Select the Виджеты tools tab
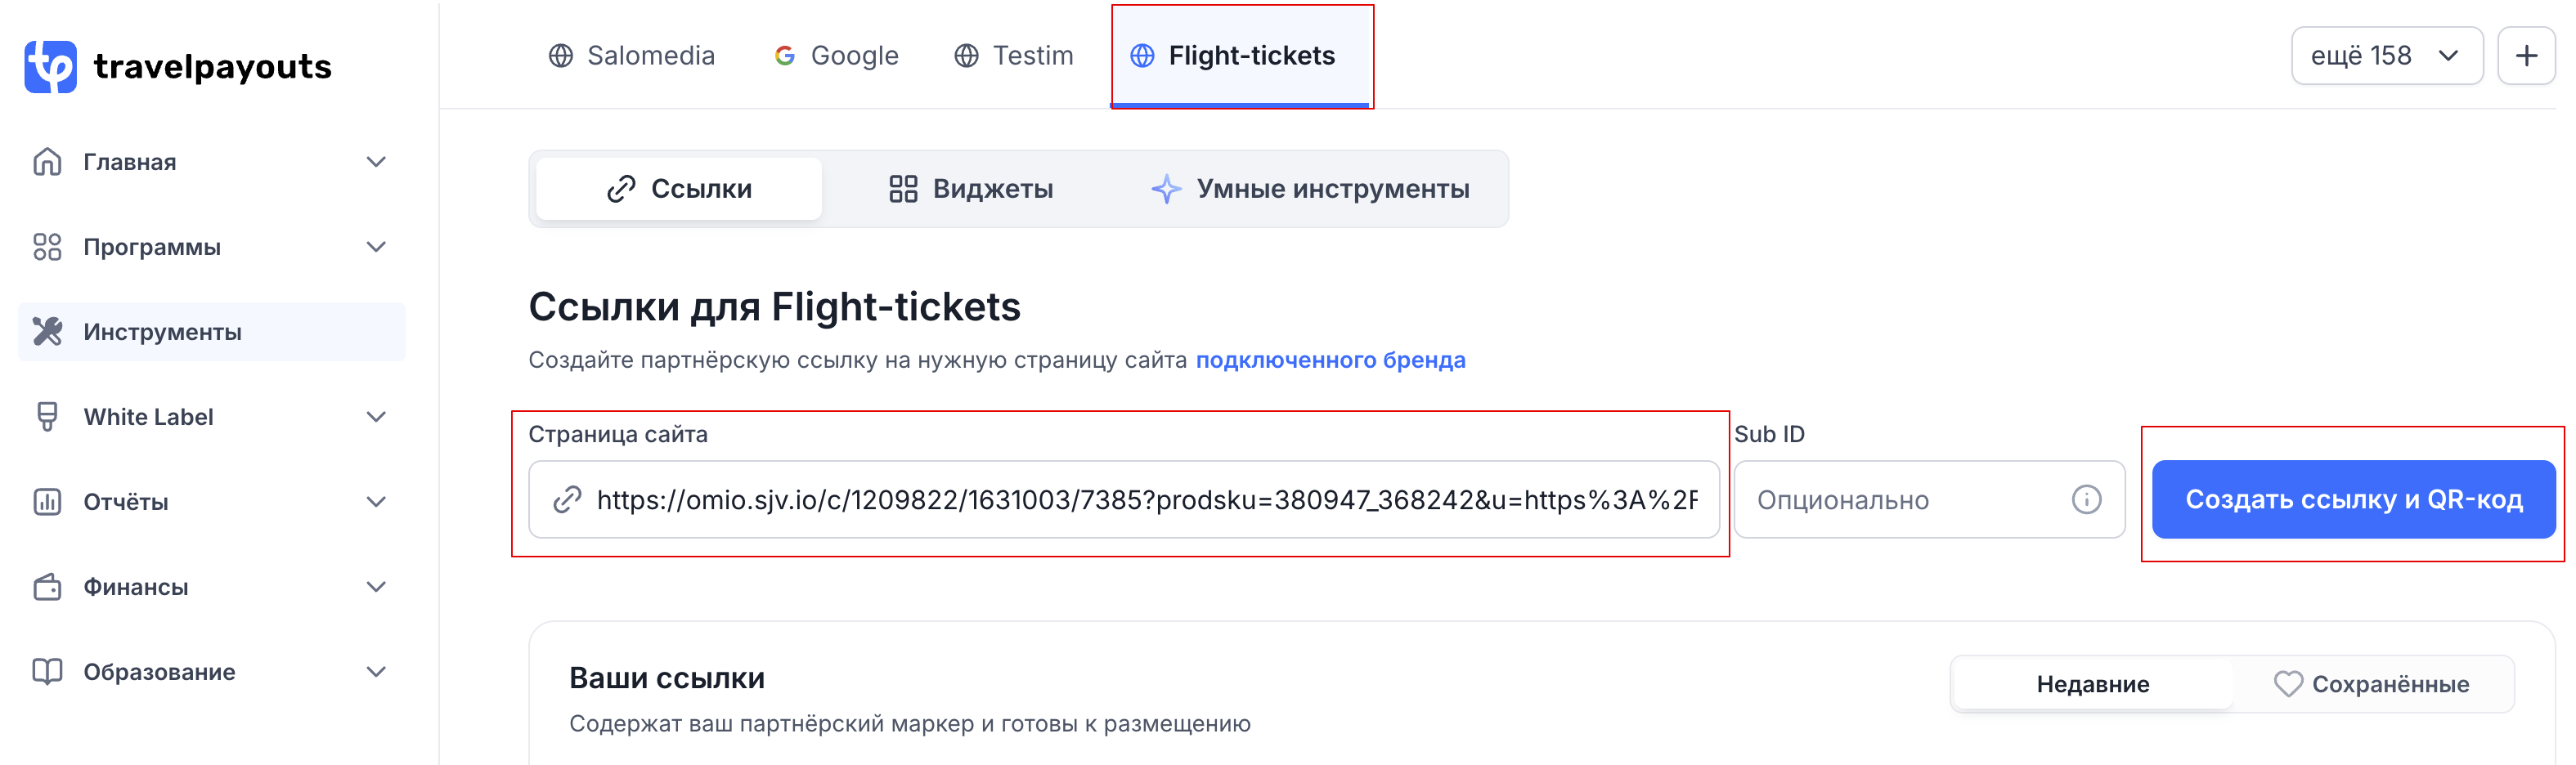Image resolution: width=2576 pixels, height=765 pixels. pos(971,189)
